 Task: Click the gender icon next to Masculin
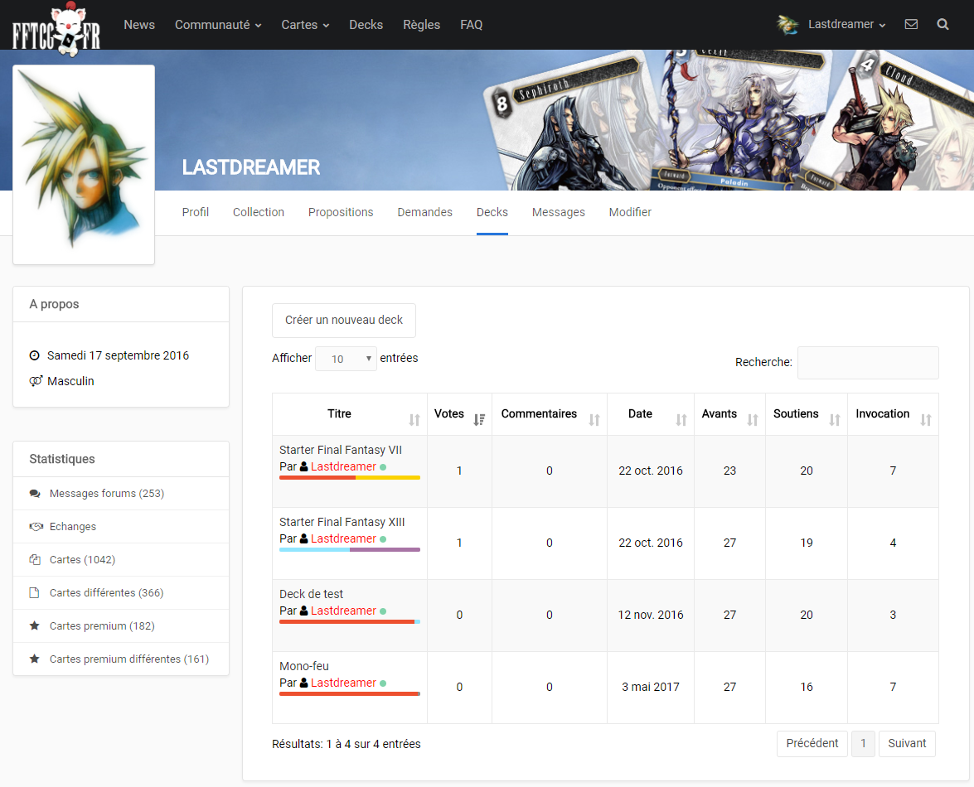[36, 381]
